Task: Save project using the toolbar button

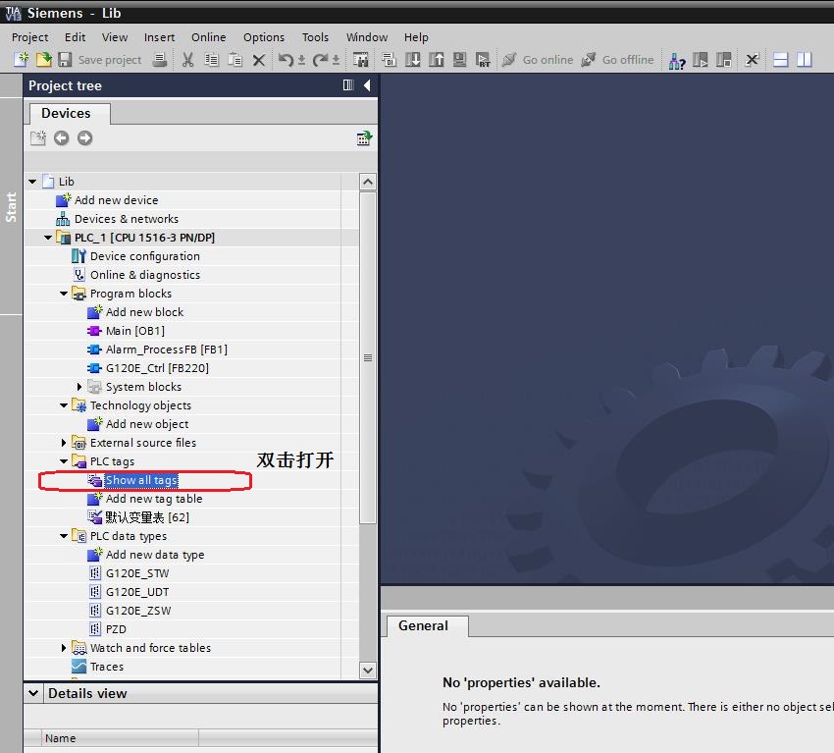Action: coord(99,60)
